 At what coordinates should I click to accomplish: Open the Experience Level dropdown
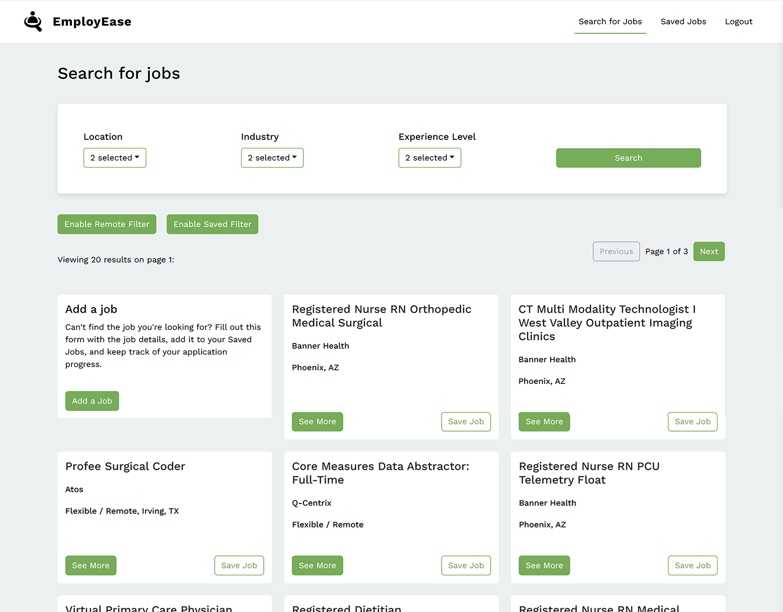430,158
